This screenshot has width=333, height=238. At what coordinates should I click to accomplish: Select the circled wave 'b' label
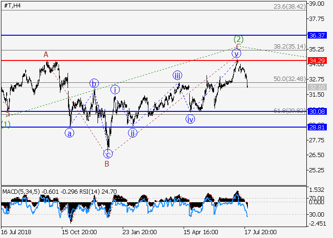pyautogui.click(x=94, y=84)
